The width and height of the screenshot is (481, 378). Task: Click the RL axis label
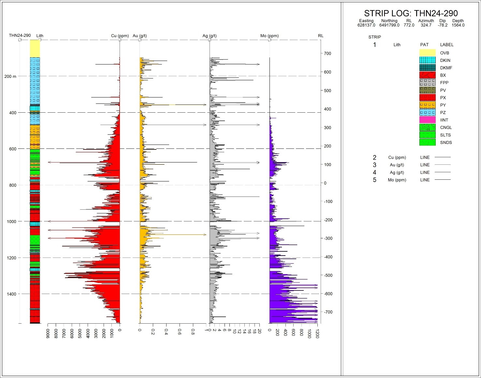[321, 35]
